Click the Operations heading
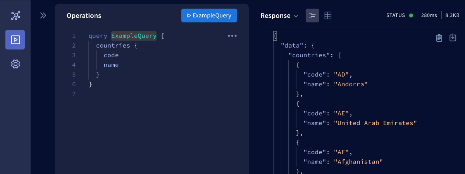This screenshot has height=174, width=465. tap(84, 15)
